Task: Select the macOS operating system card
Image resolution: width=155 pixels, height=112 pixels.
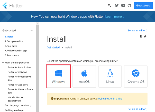Action: click(x=84, y=77)
